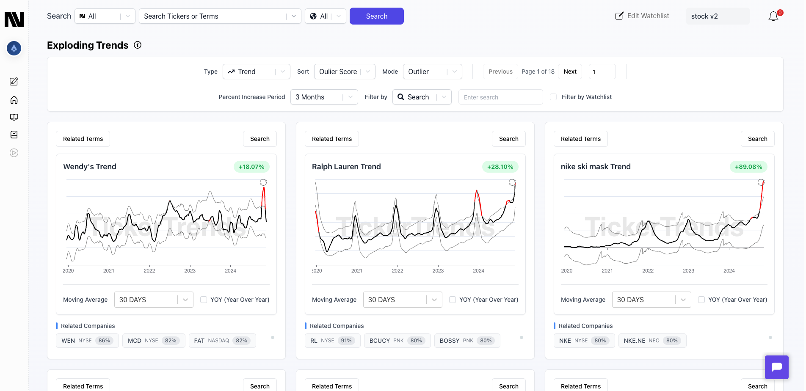Toggle YOY checkbox for nike ski mask Trend
806x391 pixels.
701,300
